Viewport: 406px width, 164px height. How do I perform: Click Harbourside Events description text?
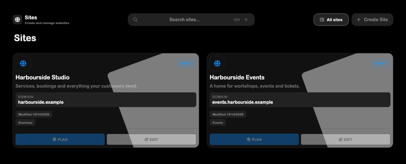(255, 86)
